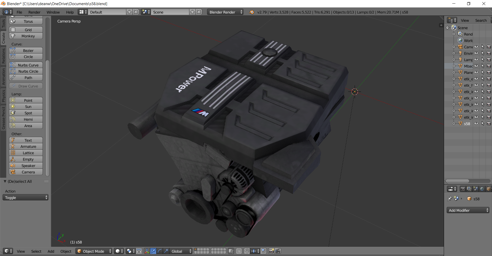Image resolution: width=492 pixels, height=256 pixels.
Task: Delete the Default screen layout
Action: (x=136, y=12)
